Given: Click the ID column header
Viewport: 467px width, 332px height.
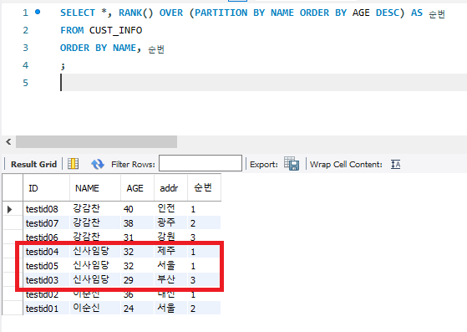Looking at the screenshot, I should (x=46, y=188).
